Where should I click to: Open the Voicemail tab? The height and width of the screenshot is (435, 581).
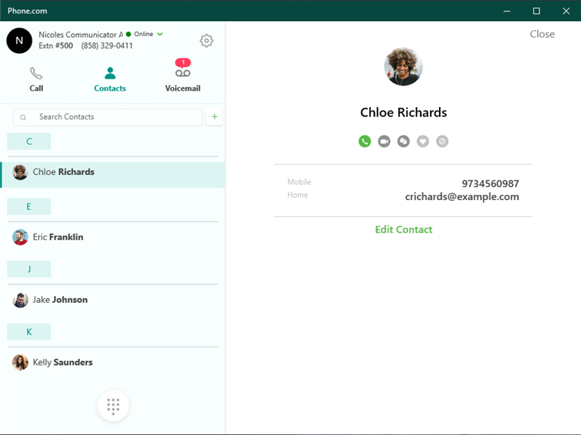(x=183, y=79)
